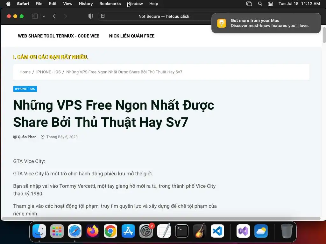326x244 pixels.
Task: Click the hetcuu.click address bar
Action: click(x=164, y=16)
